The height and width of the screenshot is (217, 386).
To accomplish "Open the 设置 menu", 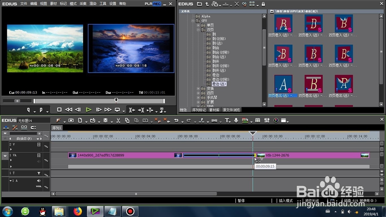I will click(x=112, y=4).
